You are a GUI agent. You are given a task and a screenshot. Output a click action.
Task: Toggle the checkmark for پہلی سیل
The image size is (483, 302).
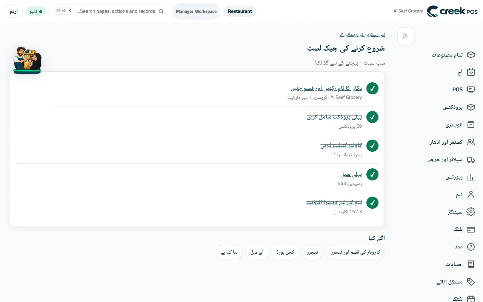point(372,174)
